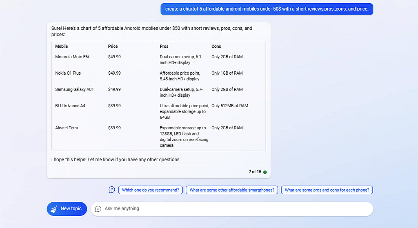The image size is (418, 228).
Task: Select 'What are some pros and cons for each phone?'
Action: [x=327, y=190]
